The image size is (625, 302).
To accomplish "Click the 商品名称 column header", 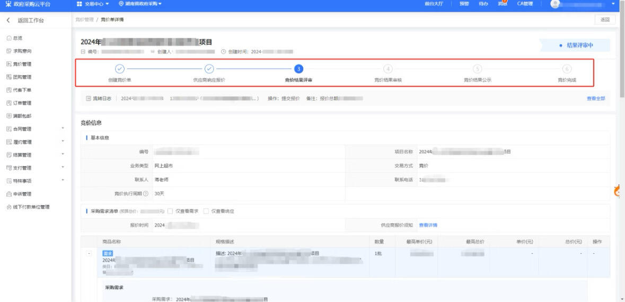I will click(x=112, y=242).
